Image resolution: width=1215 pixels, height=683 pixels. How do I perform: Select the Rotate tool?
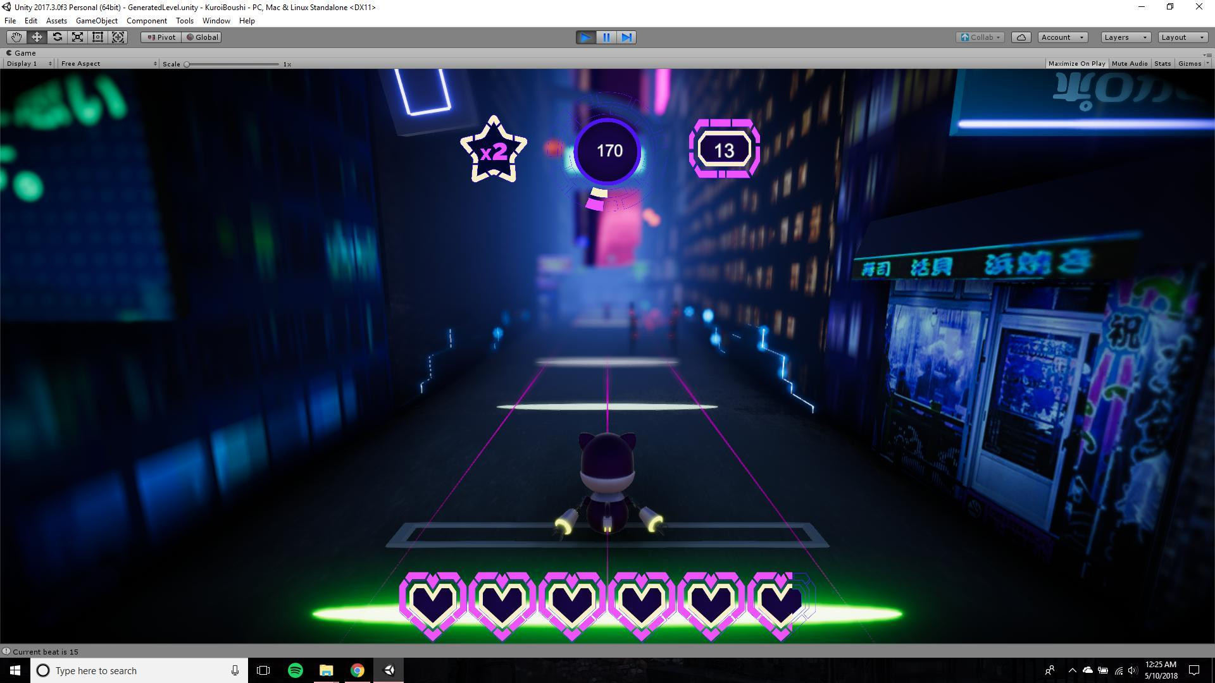click(x=57, y=37)
